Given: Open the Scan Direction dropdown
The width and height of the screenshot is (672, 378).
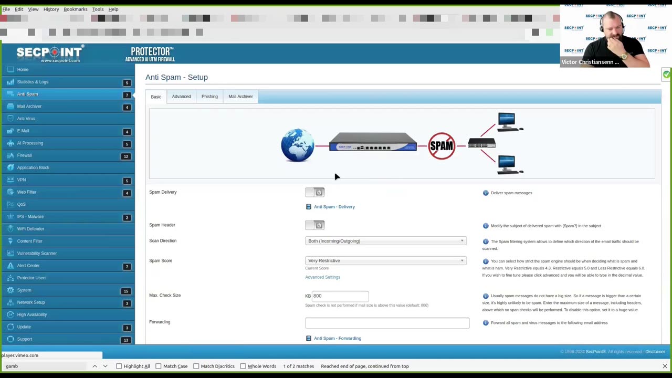Looking at the screenshot, I should coord(386,241).
